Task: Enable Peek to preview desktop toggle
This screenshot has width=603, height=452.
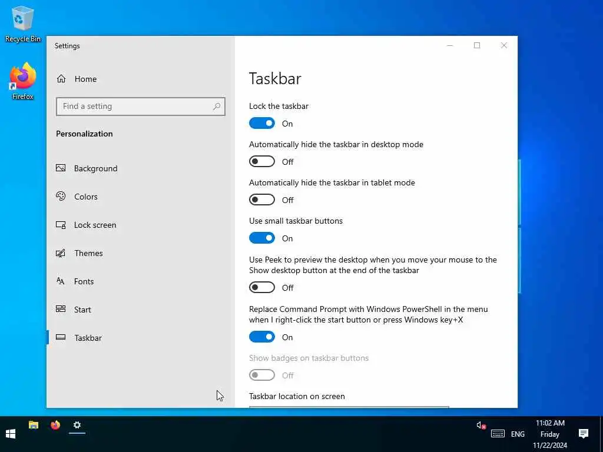Action: (x=262, y=287)
